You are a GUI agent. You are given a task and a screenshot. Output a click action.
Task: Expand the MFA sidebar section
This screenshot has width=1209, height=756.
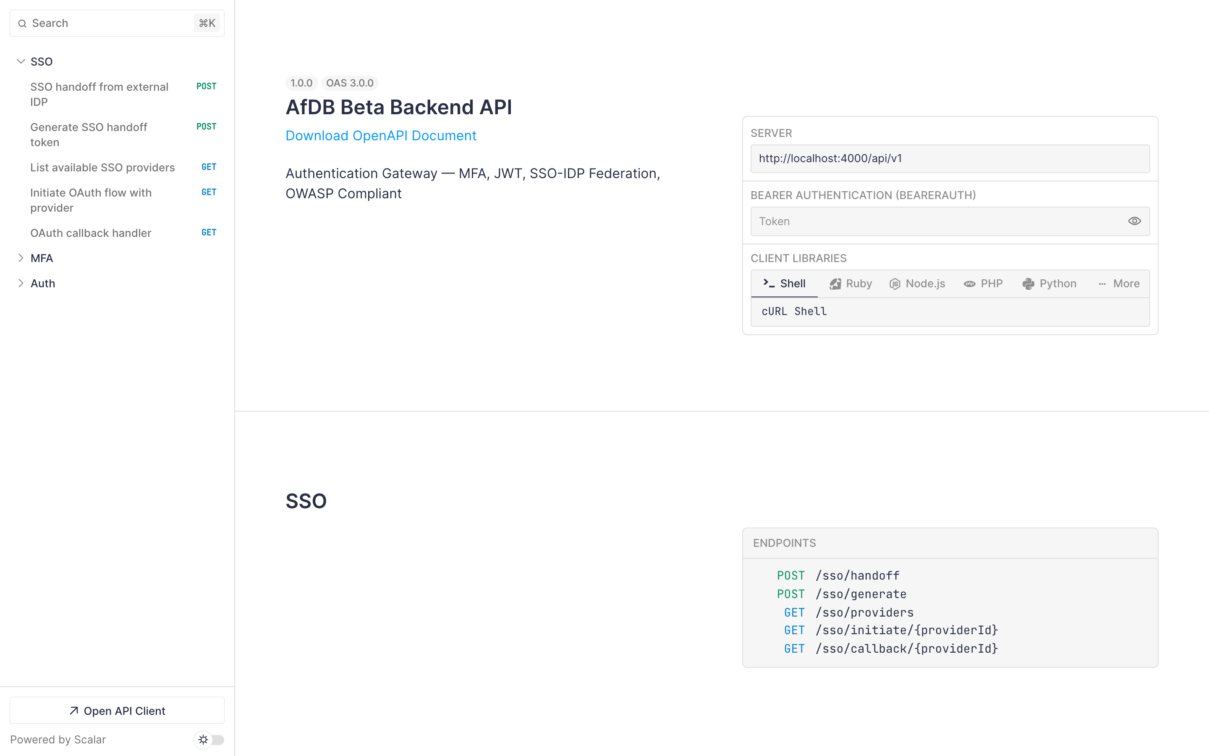click(x=21, y=258)
